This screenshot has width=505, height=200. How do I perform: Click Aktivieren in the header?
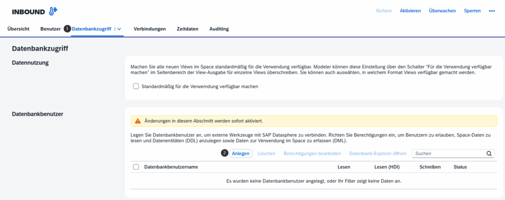(x=410, y=11)
